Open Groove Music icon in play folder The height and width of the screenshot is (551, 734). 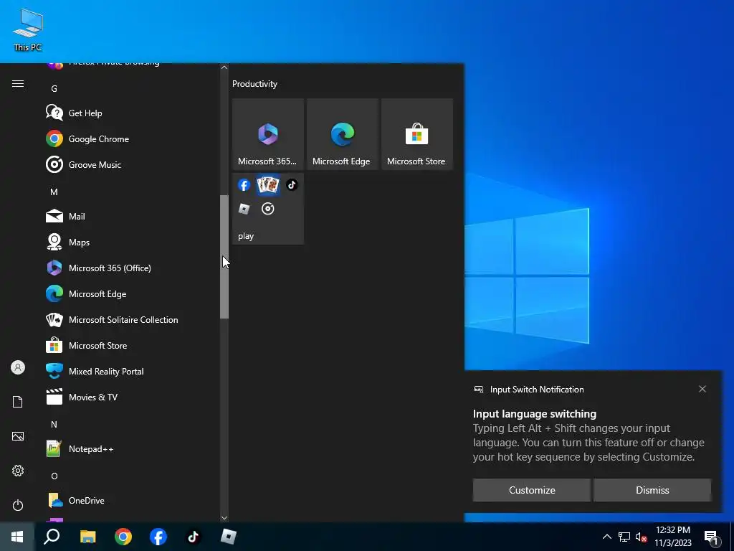[x=268, y=209]
